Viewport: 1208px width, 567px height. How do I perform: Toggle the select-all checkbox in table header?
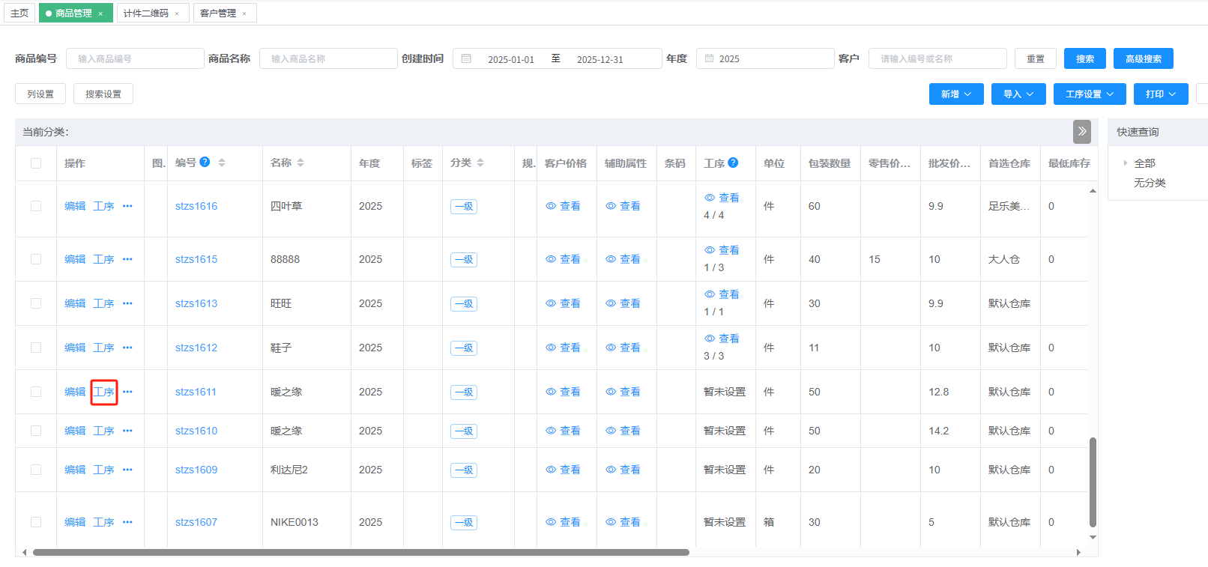click(36, 163)
